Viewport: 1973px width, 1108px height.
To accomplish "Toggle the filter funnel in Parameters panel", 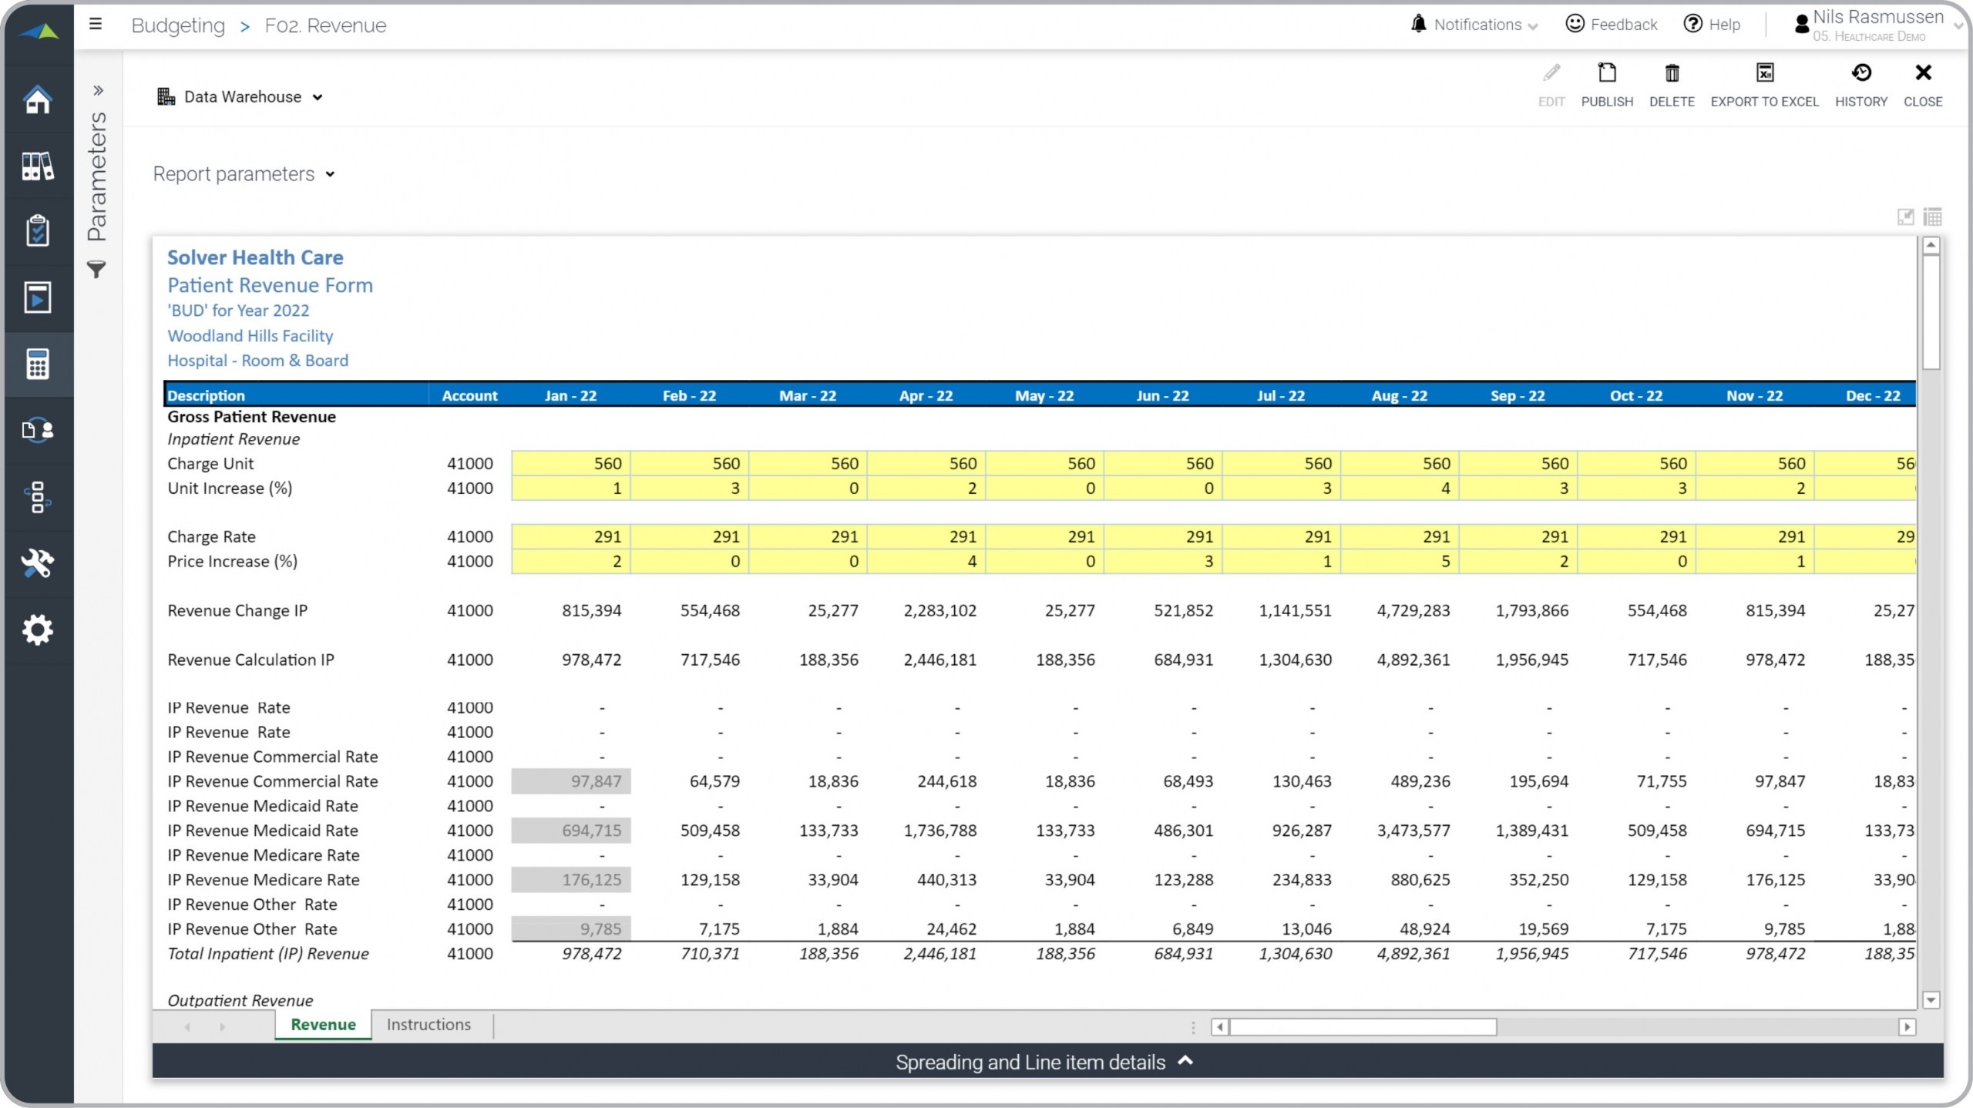I will pos(97,270).
